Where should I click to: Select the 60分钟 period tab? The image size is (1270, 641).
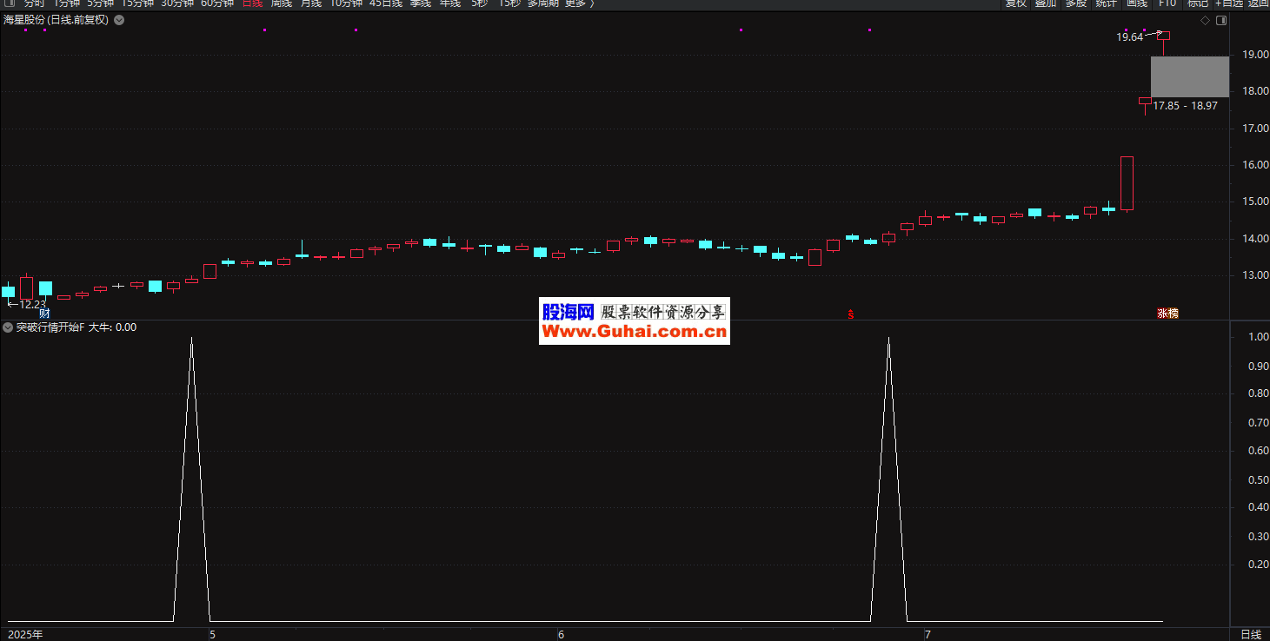(216, 3)
